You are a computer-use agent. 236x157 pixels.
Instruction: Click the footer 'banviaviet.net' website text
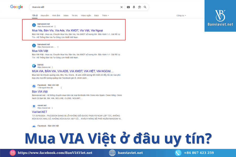tap(130, 153)
